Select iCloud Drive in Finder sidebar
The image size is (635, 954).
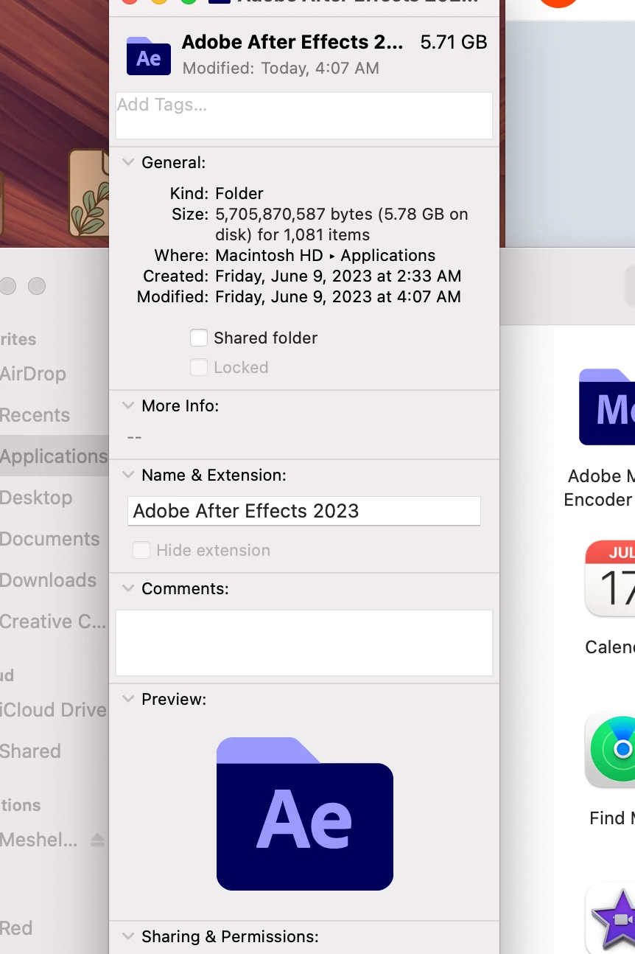tap(53, 710)
